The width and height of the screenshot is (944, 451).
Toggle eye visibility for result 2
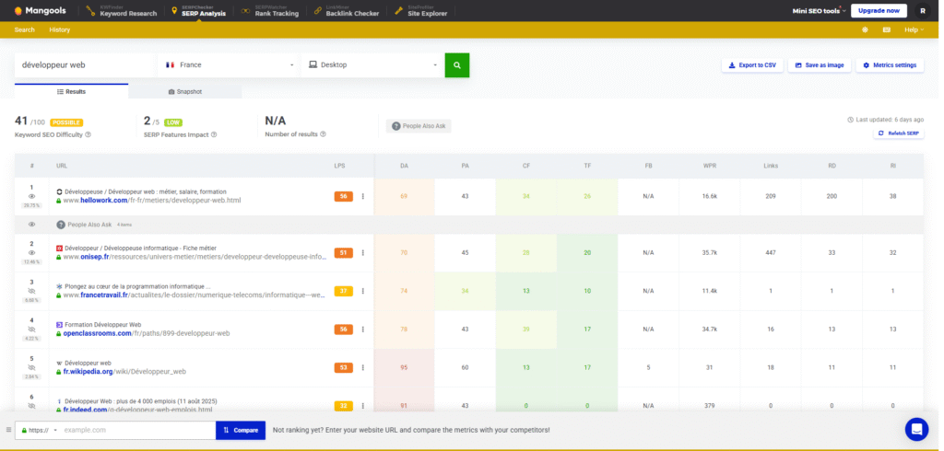32,252
